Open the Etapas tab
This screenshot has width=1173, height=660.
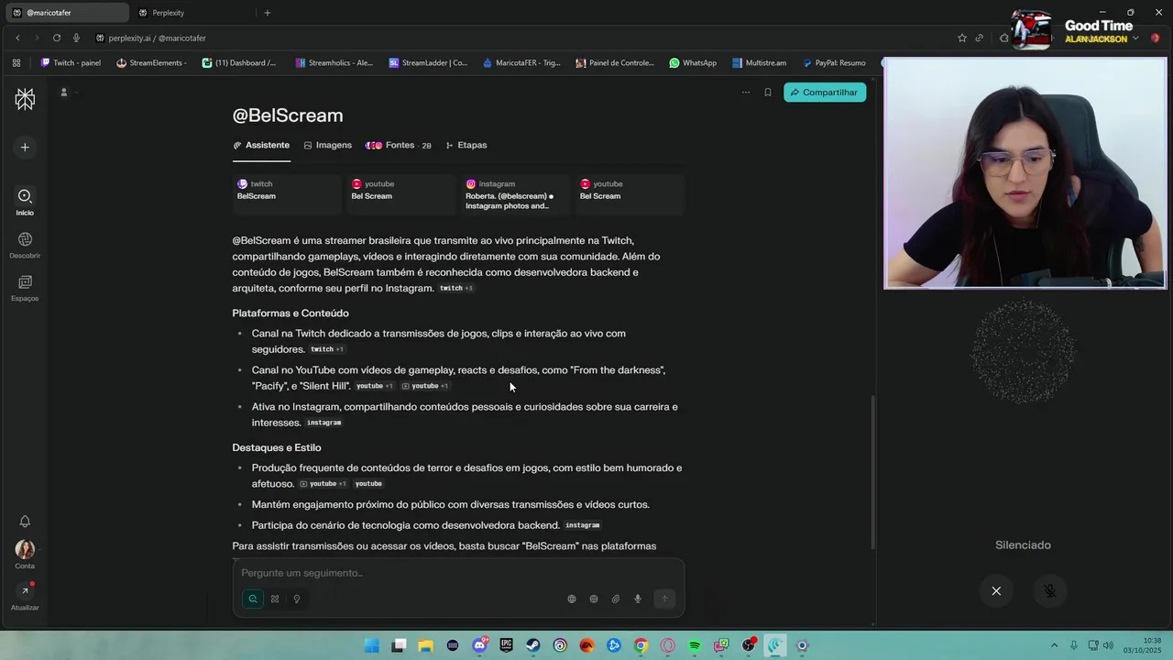point(466,145)
